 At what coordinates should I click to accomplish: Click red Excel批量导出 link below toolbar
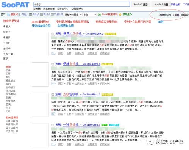click(x=41, y=22)
